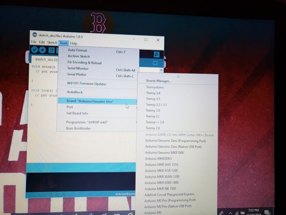This screenshot has height=215, width=286.
Task: Click the board list scroll-up triangle
Action: point(178,76)
